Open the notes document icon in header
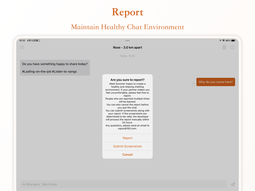 pos(224,47)
